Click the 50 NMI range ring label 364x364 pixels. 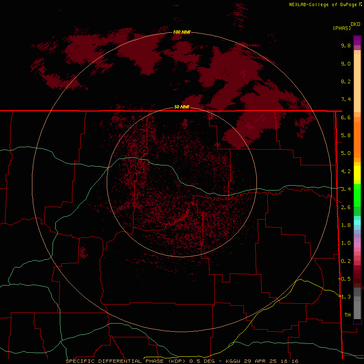pyautogui.click(x=182, y=107)
